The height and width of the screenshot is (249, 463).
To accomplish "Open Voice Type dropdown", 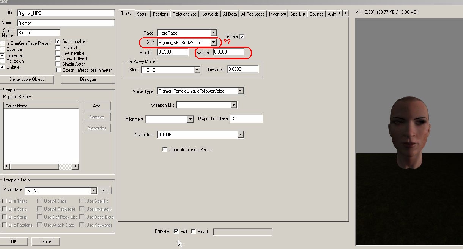I will coord(240,91).
